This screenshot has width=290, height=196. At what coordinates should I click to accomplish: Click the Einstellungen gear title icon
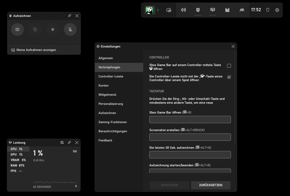[x=98, y=47]
